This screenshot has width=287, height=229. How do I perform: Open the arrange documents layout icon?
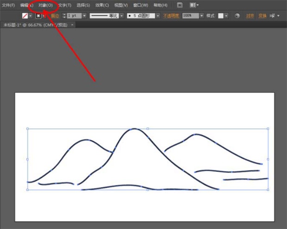193,5
